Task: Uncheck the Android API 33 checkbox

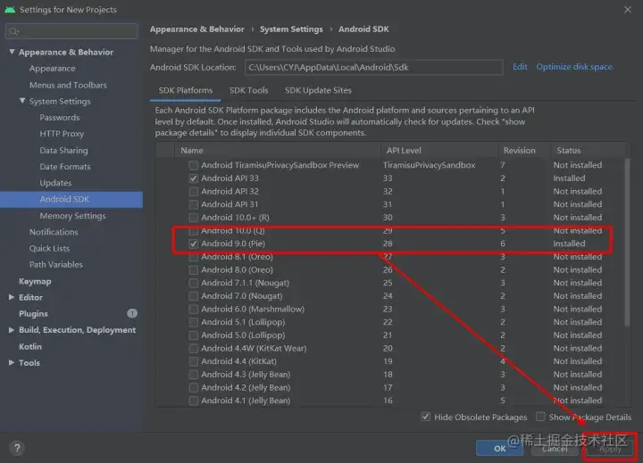Action: (194, 178)
